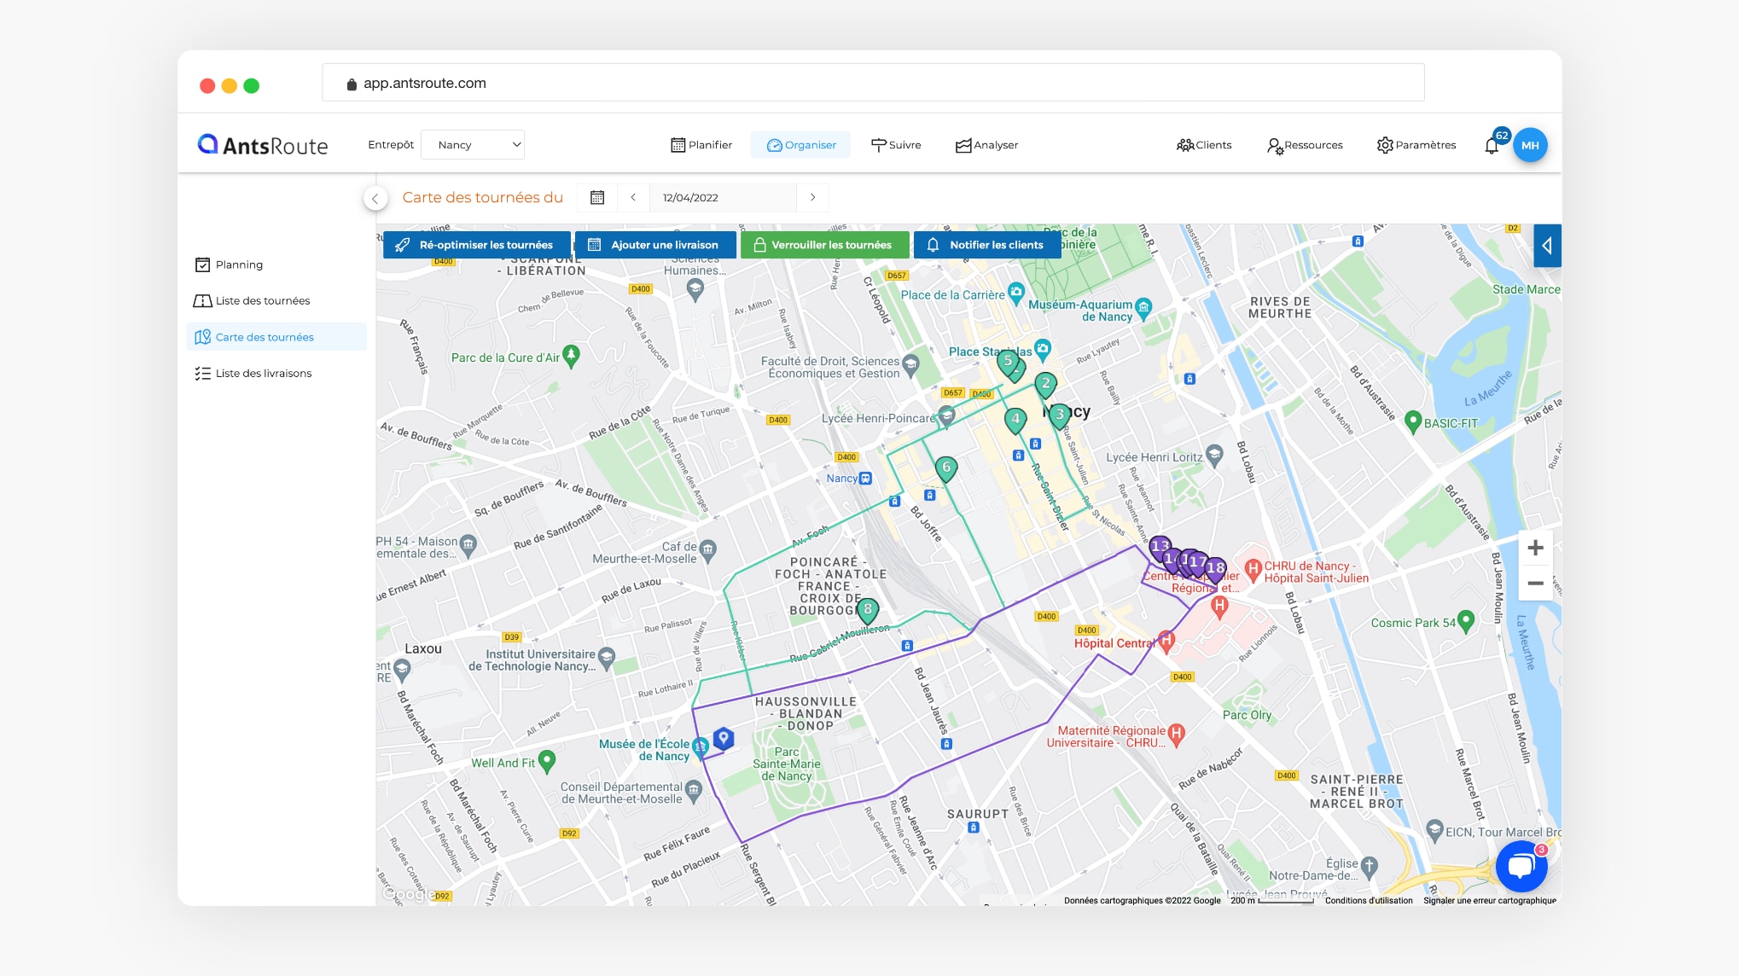Screen dimensions: 1739x976
Task: Click the AntsRoute logo
Action: tap(263, 145)
